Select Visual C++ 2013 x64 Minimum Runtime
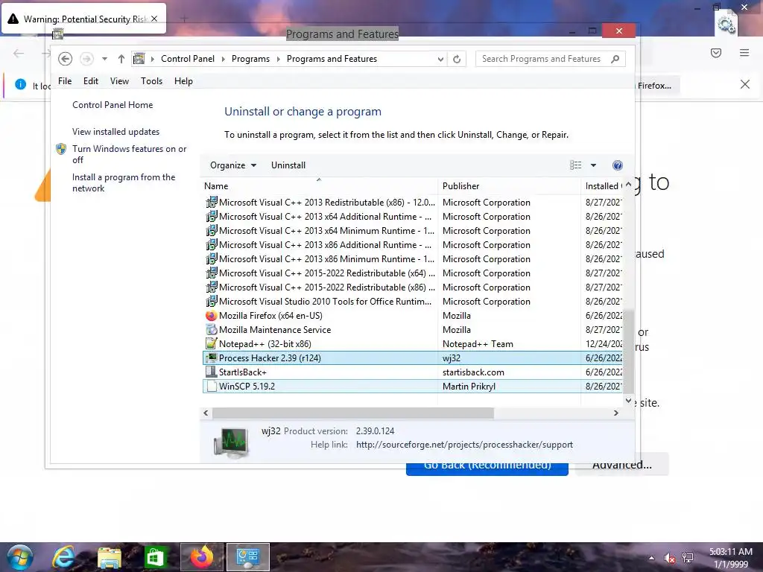This screenshot has height=572, width=763. [411, 231]
